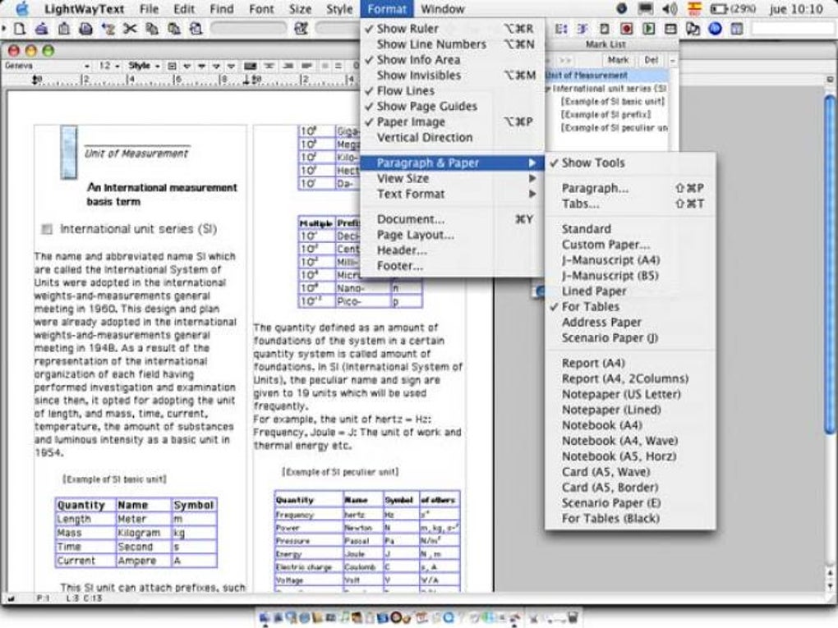The image size is (838, 628).
Task: Click the find/replace icon between the toolbar fields
Action: pos(302,28)
